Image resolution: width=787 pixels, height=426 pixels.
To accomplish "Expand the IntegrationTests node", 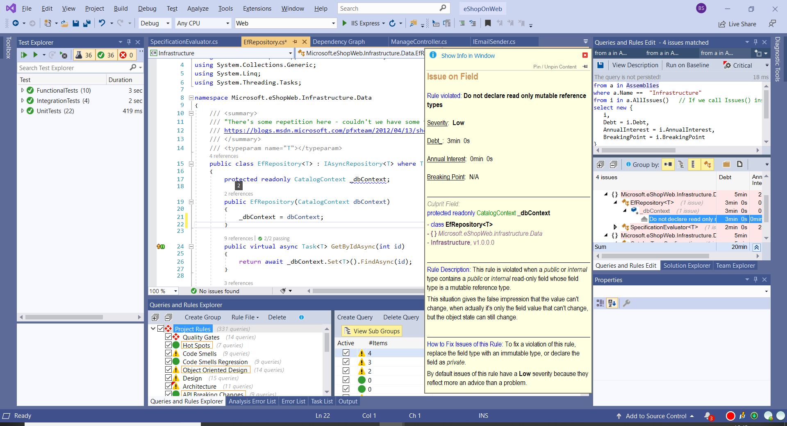I will click(23, 101).
